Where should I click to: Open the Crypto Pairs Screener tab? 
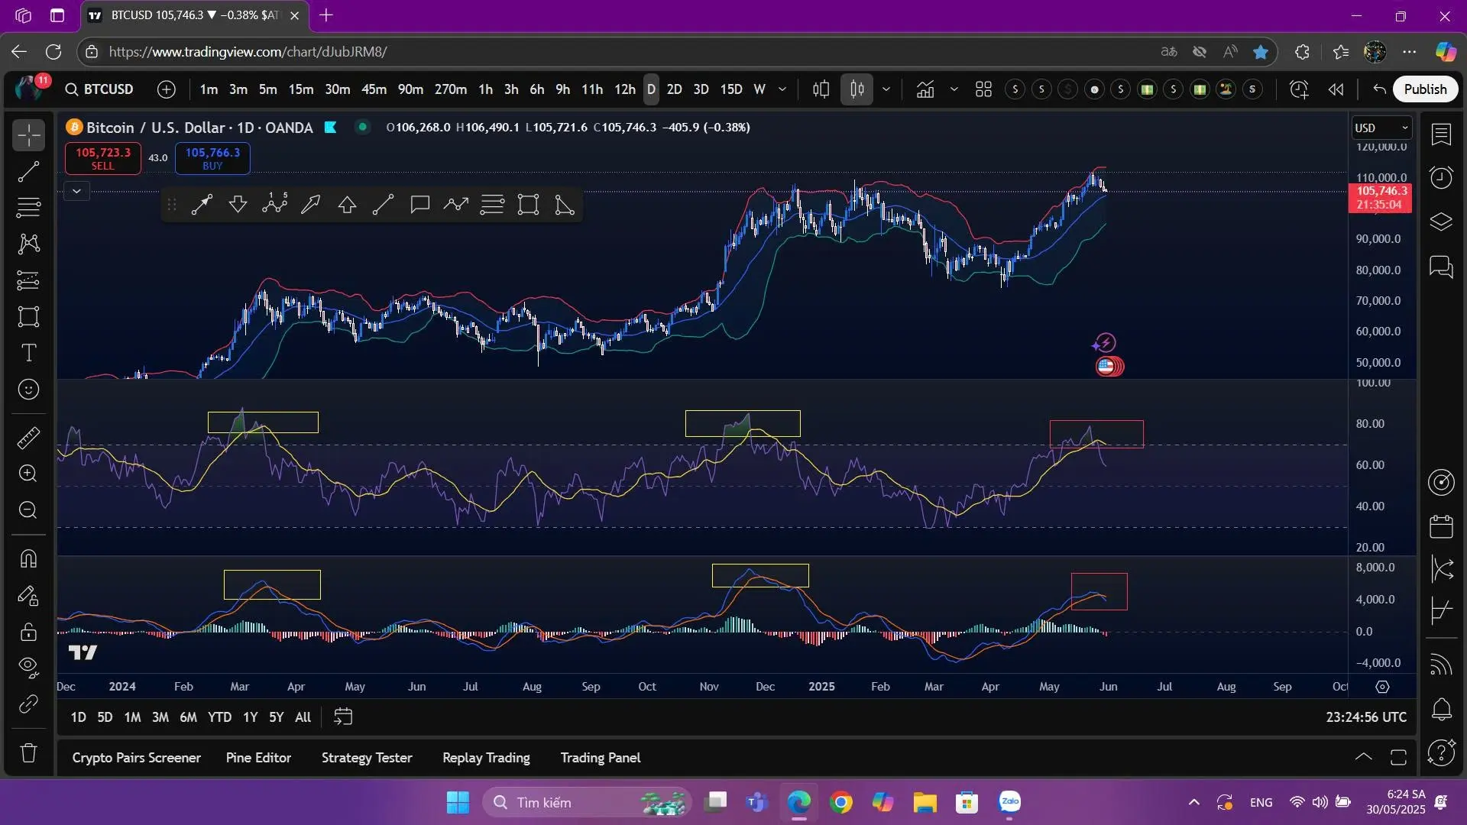click(x=137, y=758)
